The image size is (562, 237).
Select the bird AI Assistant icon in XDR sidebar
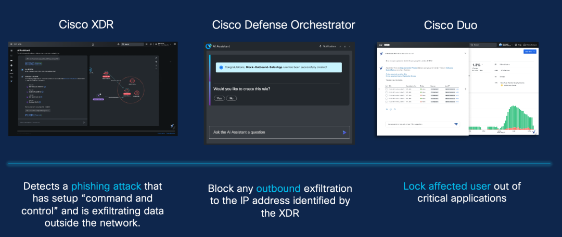(x=11, y=81)
